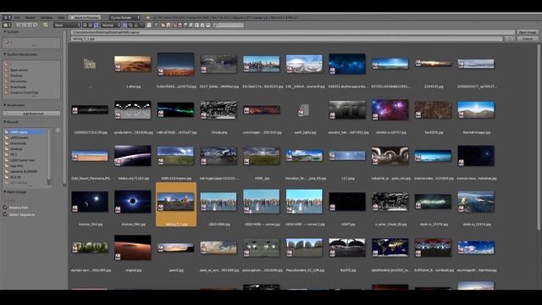
Task: Select the original.jpg Mars thumbnail
Action: click(133, 247)
